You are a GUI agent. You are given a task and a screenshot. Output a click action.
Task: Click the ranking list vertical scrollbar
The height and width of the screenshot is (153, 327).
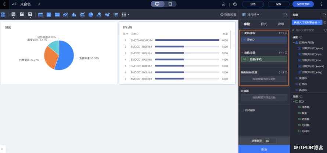(x=230, y=40)
